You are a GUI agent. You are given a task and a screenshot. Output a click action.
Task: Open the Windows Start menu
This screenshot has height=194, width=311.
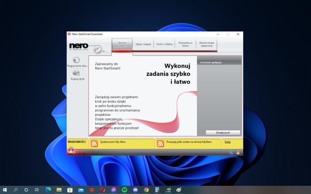click(x=5, y=190)
